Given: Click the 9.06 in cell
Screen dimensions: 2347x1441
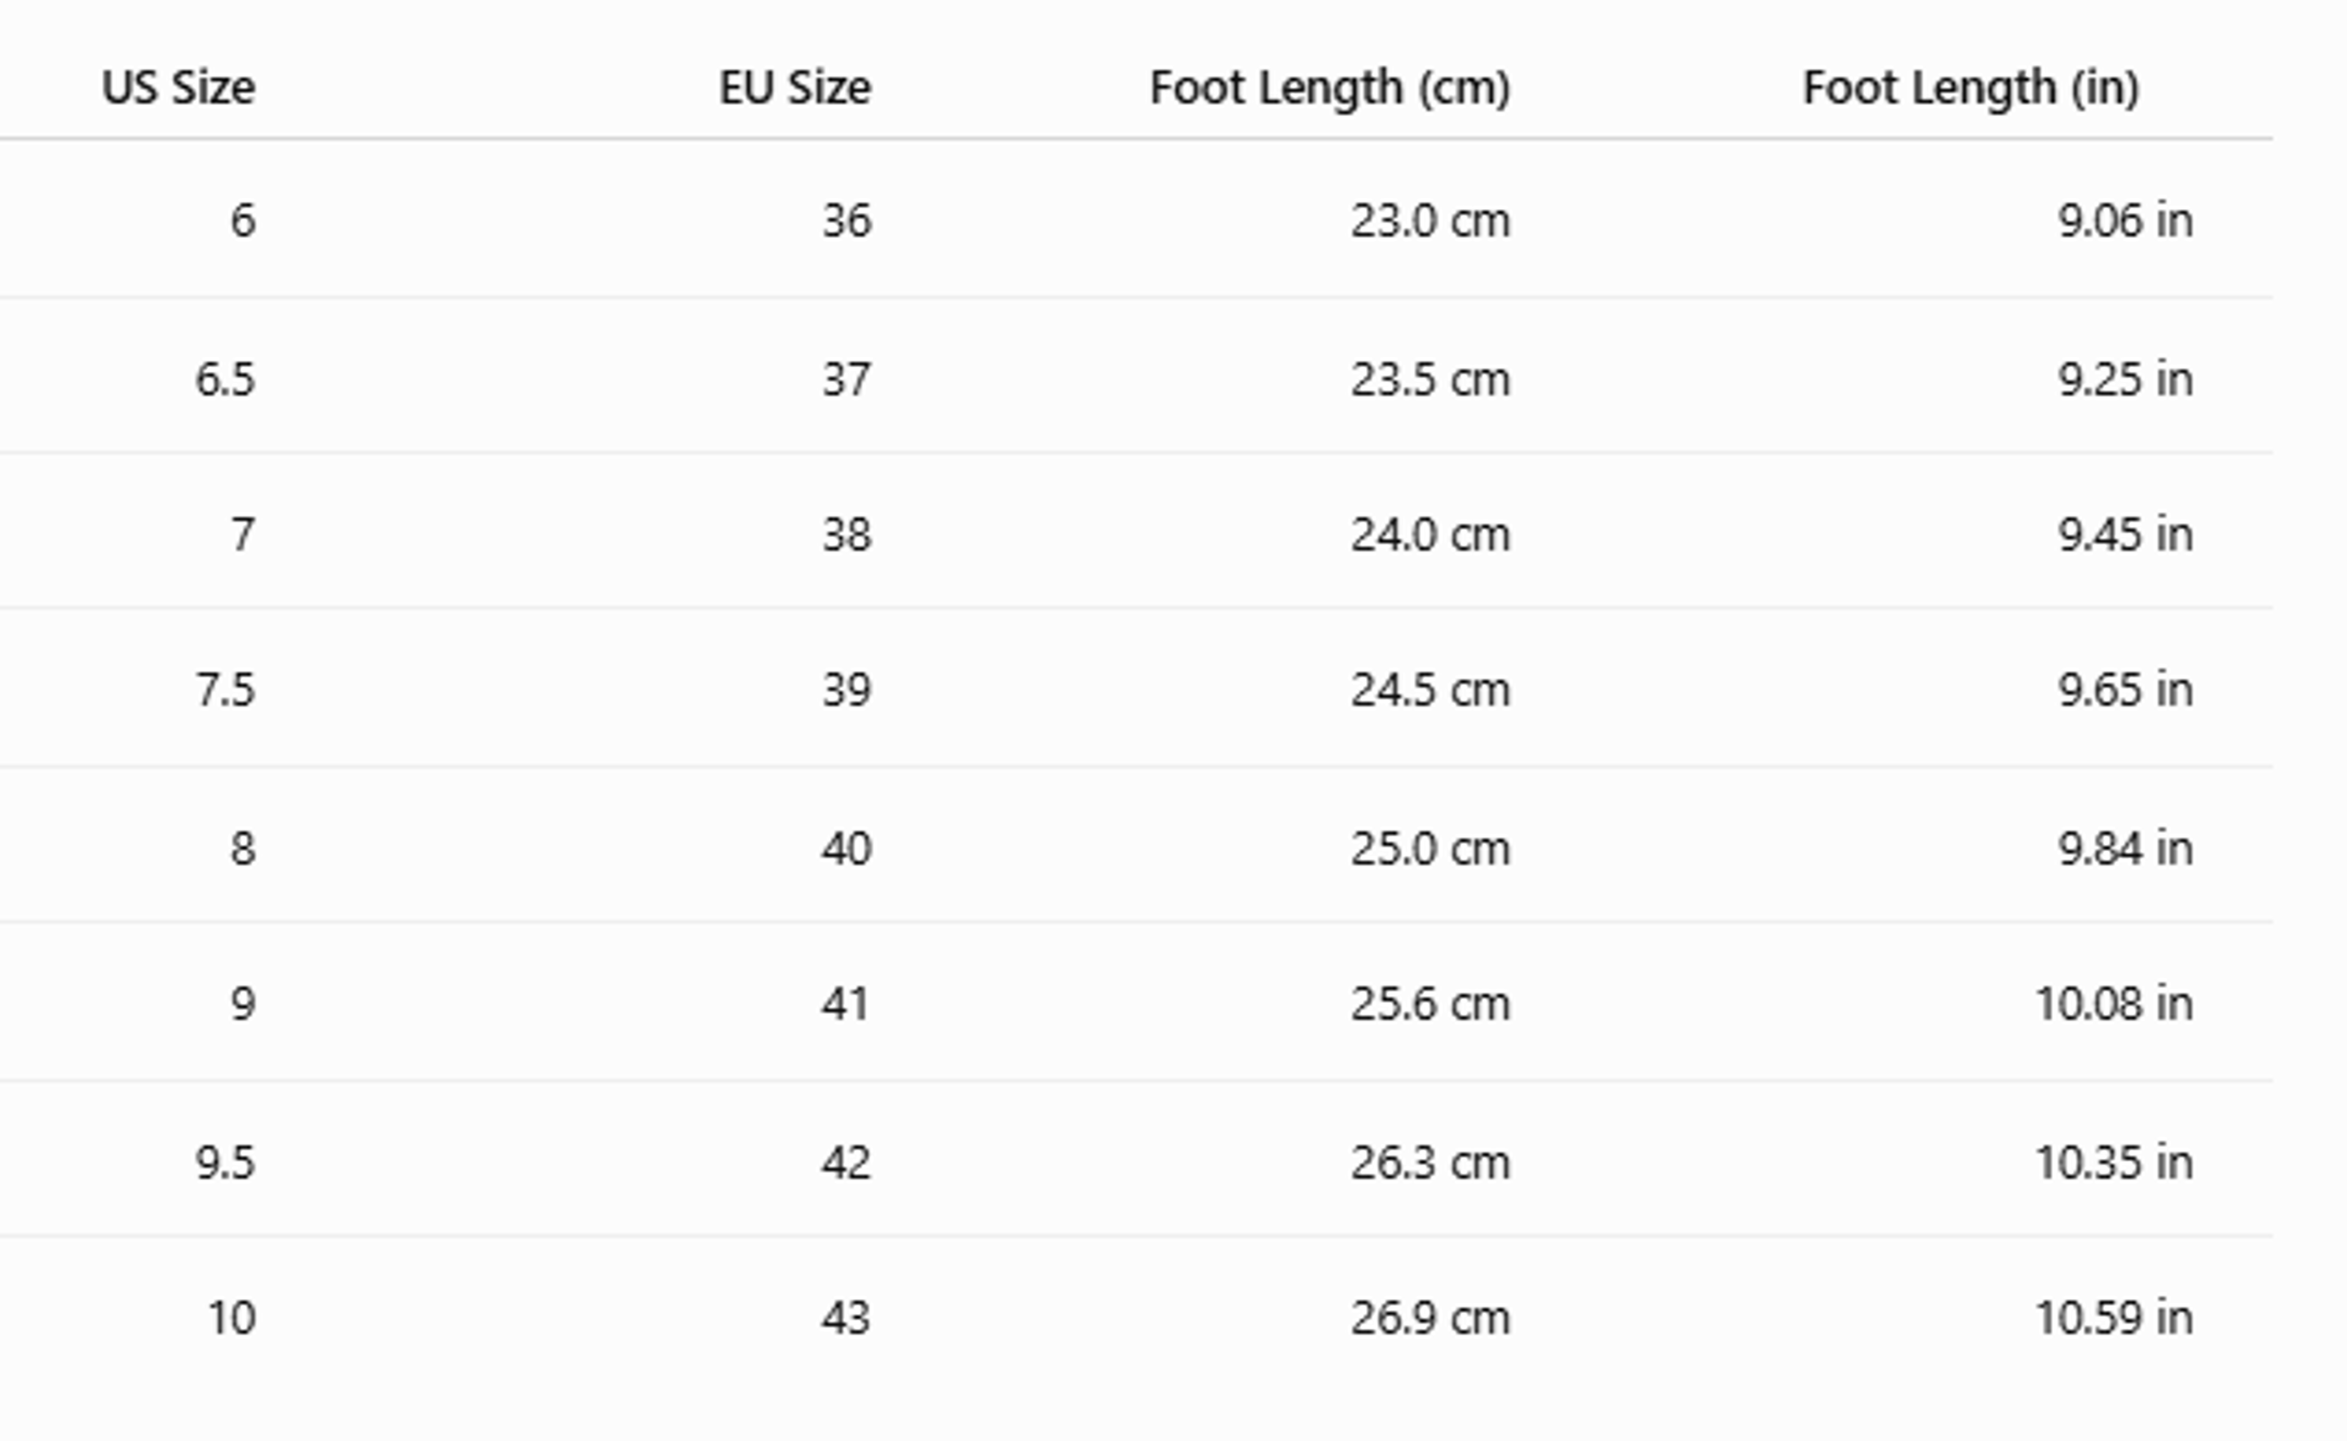Looking at the screenshot, I should click(x=2126, y=221).
